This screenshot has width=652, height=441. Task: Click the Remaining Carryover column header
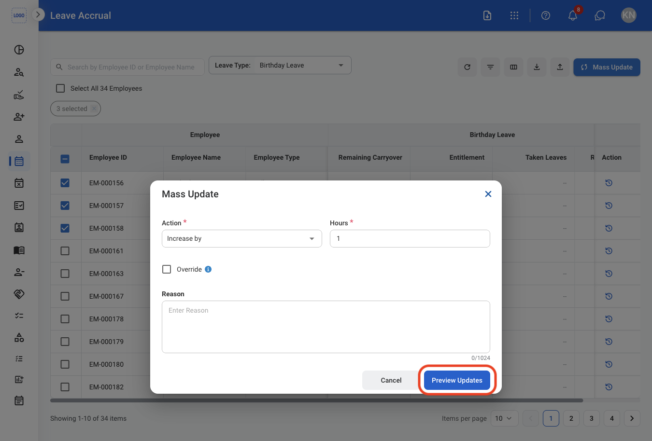370,157
